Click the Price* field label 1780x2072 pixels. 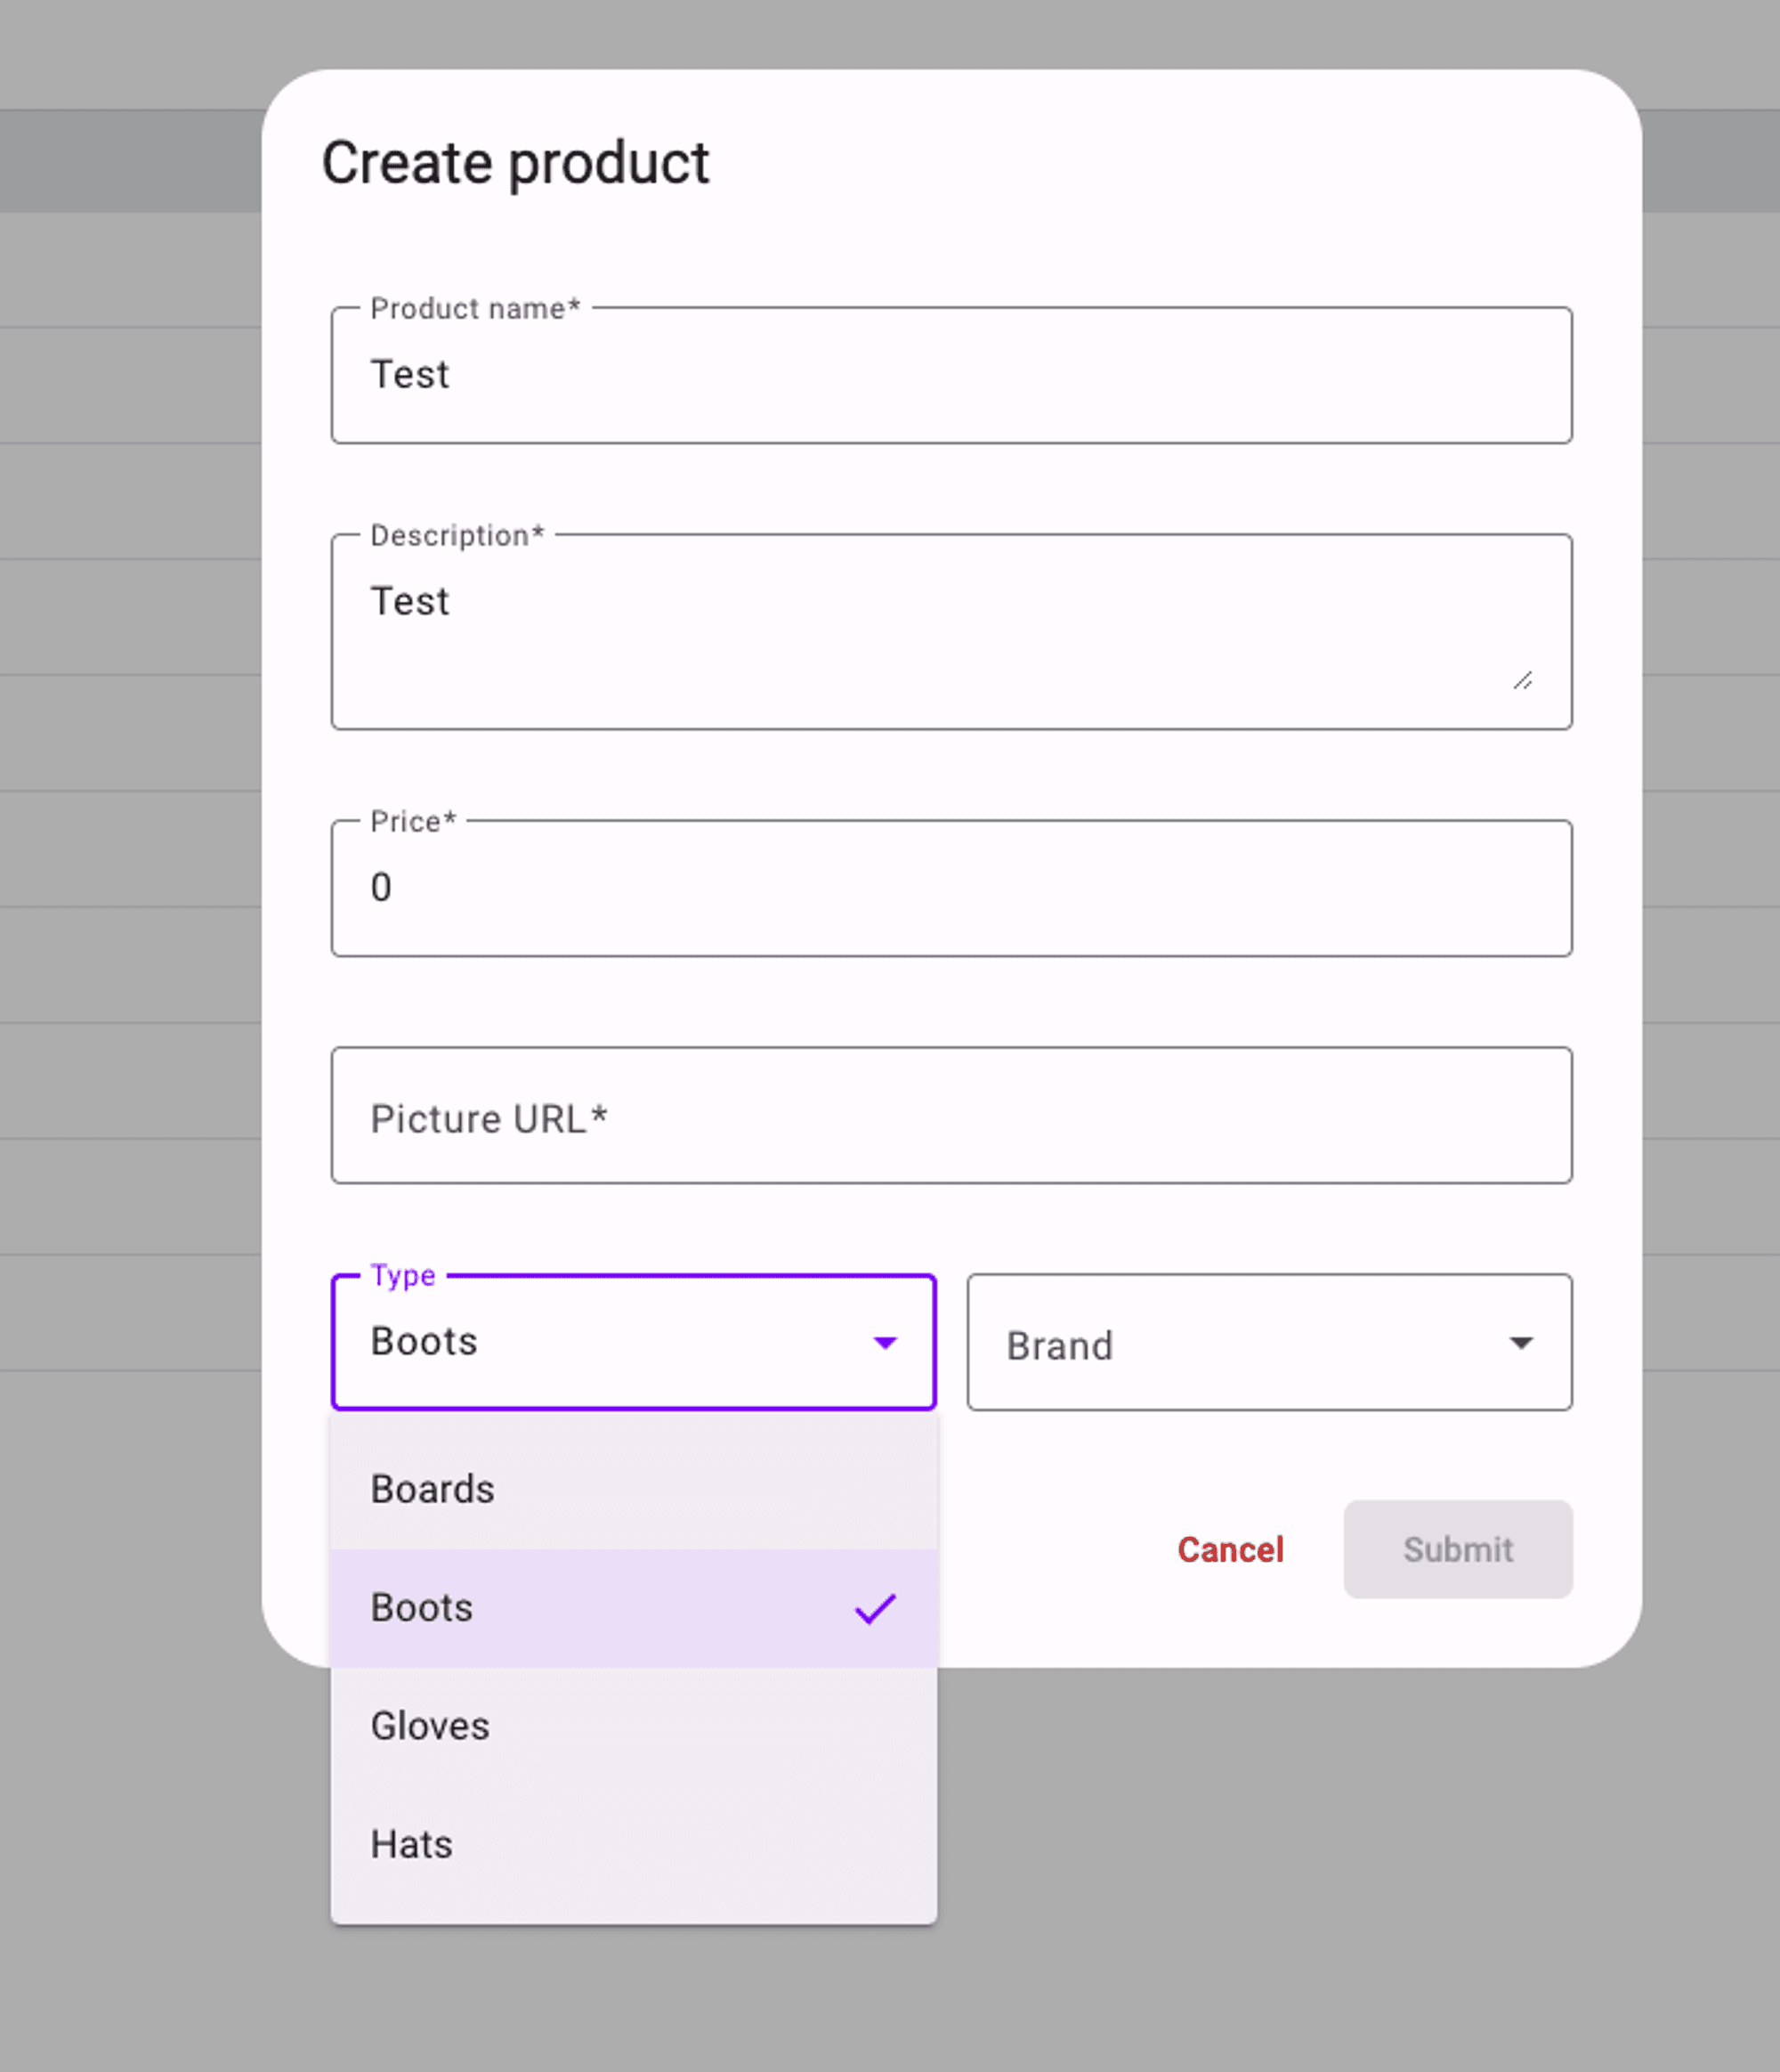[x=413, y=822]
